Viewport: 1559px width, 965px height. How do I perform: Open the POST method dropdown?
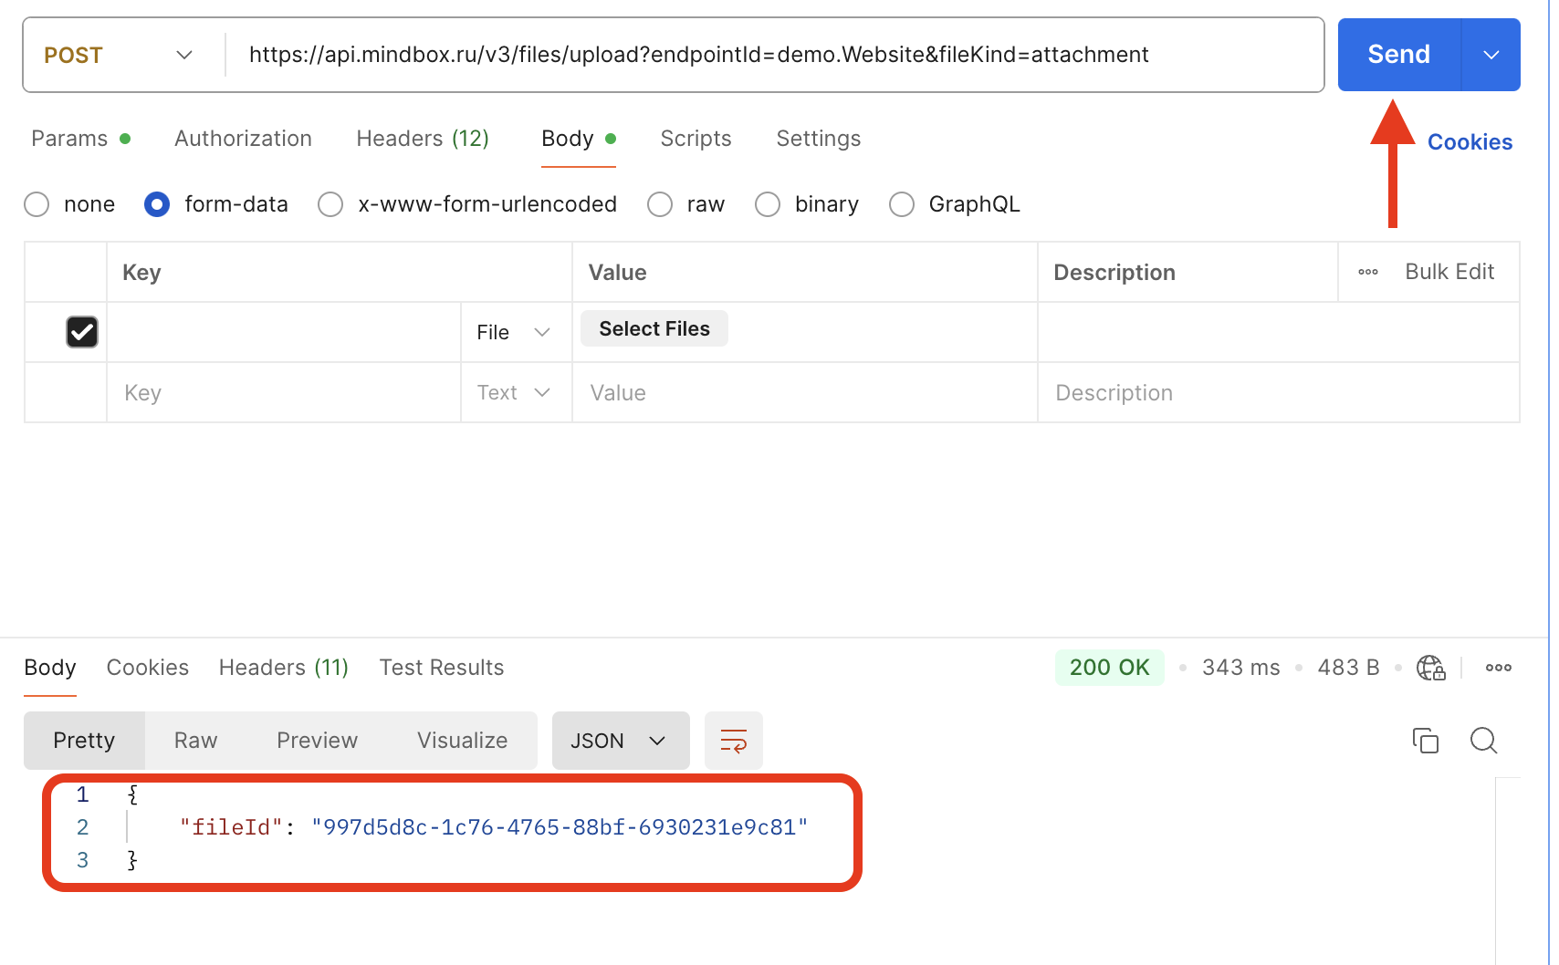click(x=119, y=55)
